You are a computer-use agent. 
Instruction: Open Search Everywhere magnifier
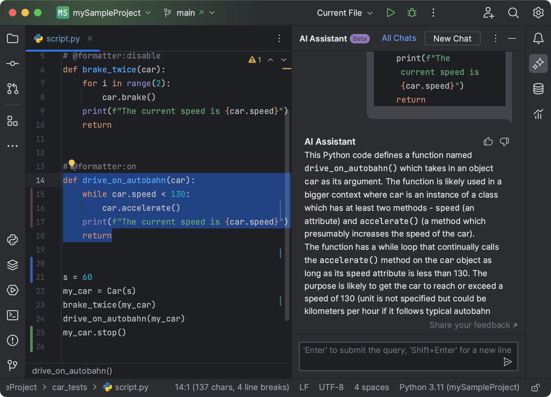point(513,13)
